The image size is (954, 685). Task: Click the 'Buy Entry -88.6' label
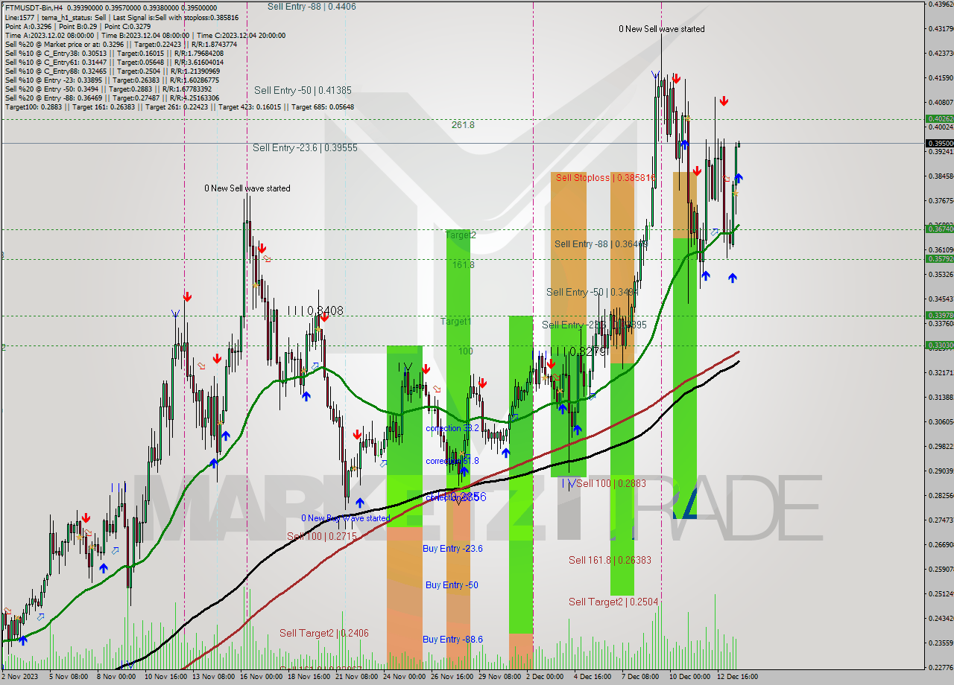point(452,639)
